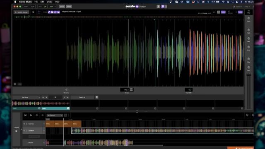Open the File menu
The height and width of the screenshot is (149, 265).
pyautogui.click(x=36, y=2)
